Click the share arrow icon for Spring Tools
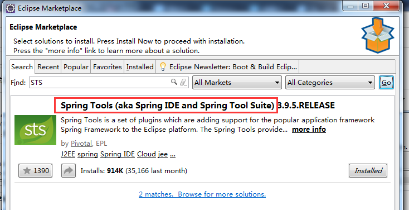 tap(69, 171)
